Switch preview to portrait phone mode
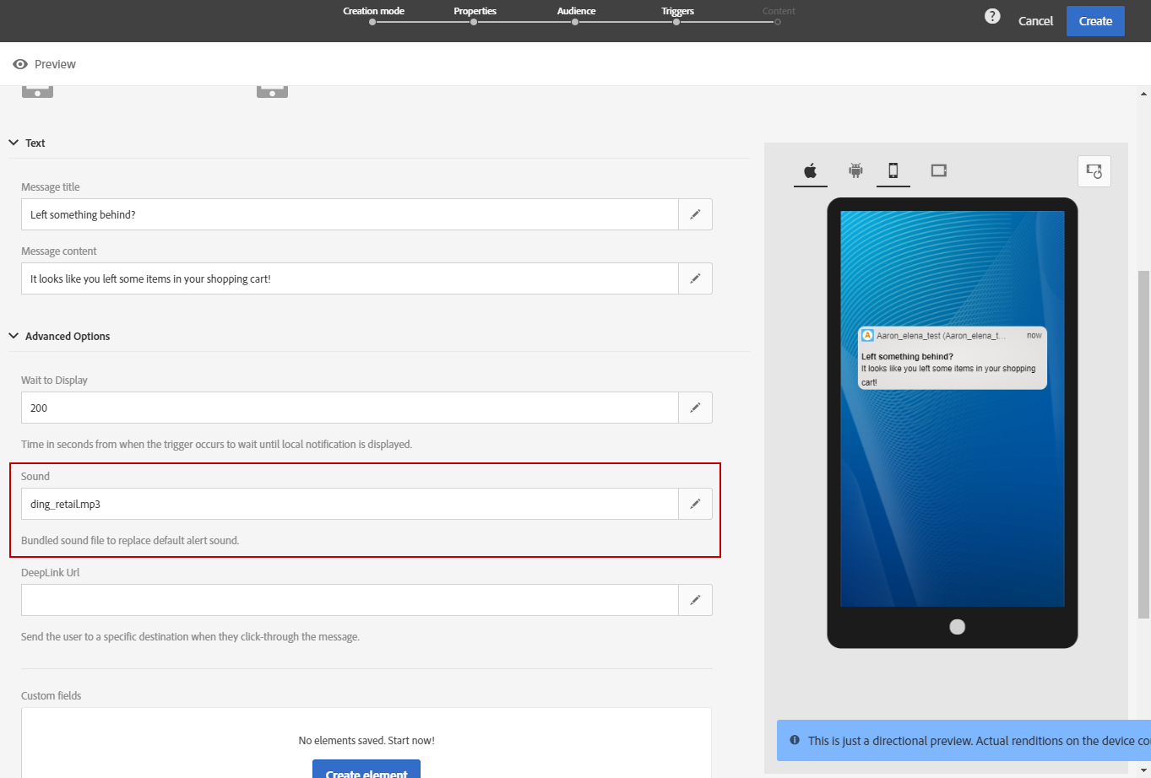Image resolution: width=1151 pixels, height=778 pixels. click(893, 170)
